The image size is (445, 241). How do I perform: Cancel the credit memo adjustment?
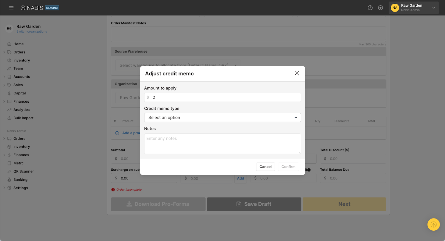pyautogui.click(x=265, y=167)
